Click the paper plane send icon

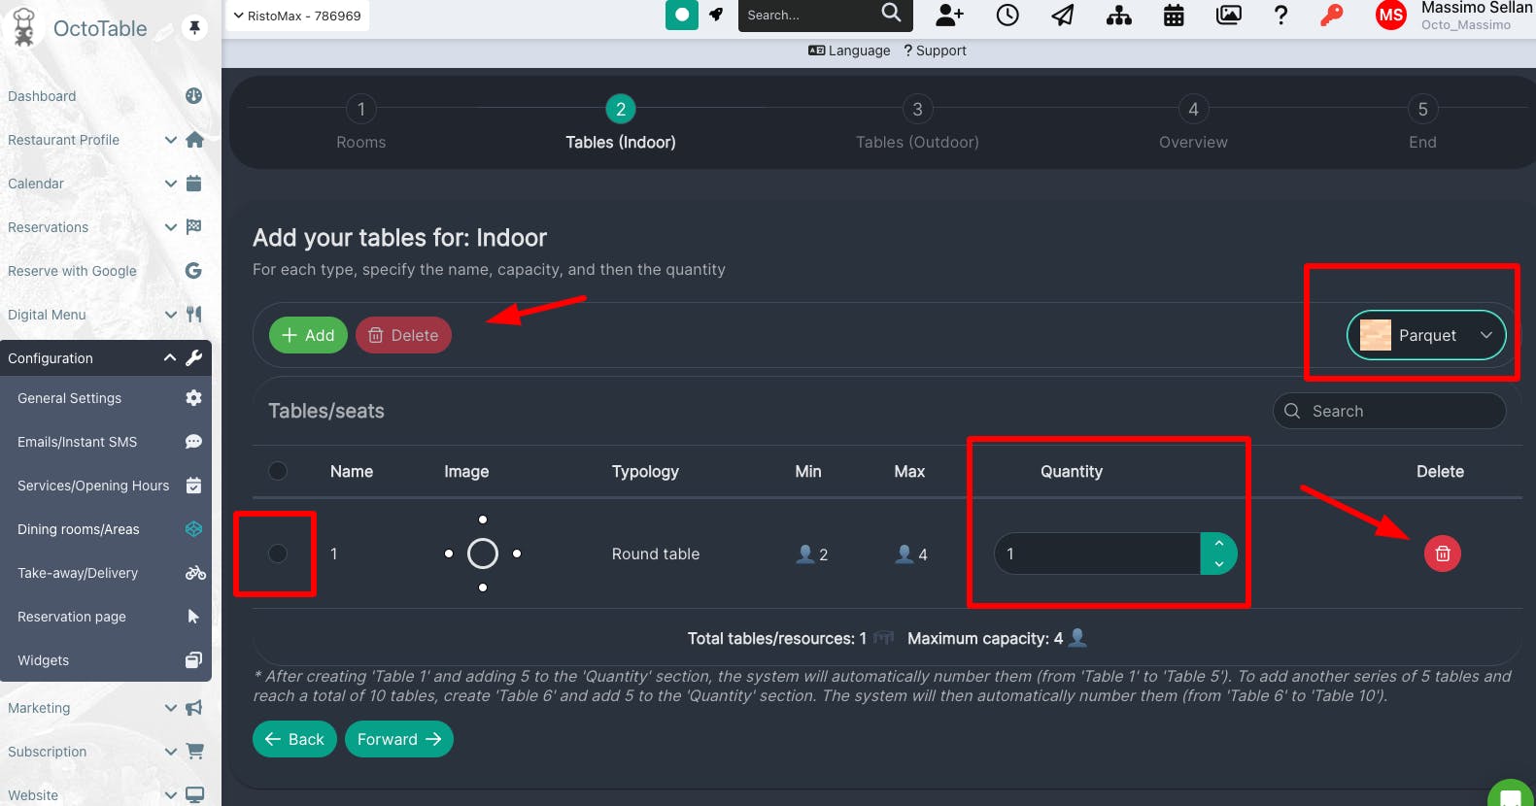pyautogui.click(x=1063, y=15)
